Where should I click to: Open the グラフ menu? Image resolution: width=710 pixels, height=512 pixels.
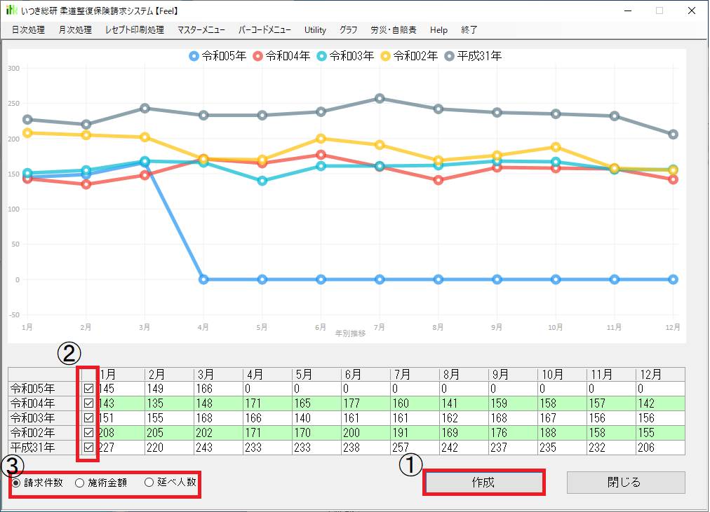click(348, 30)
